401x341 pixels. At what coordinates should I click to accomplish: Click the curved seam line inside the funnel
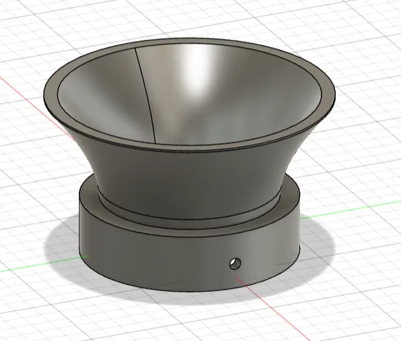[x=146, y=94]
